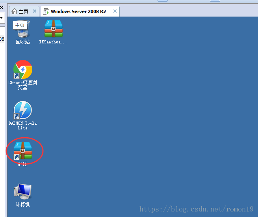The image size is (258, 217).
Task: Open the dropdown arrow in left sidebar
Action: coord(2,18)
